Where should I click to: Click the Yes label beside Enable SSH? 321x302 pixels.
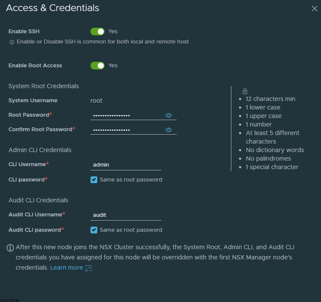[x=113, y=32]
